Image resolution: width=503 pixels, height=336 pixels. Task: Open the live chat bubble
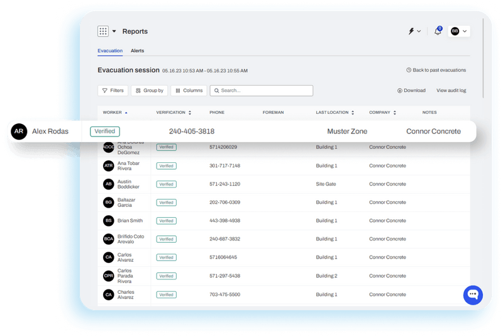pyautogui.click(x=473, y=295)
